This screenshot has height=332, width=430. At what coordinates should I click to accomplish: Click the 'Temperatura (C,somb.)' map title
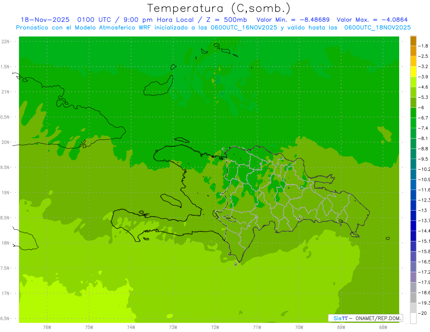(219, 8)
